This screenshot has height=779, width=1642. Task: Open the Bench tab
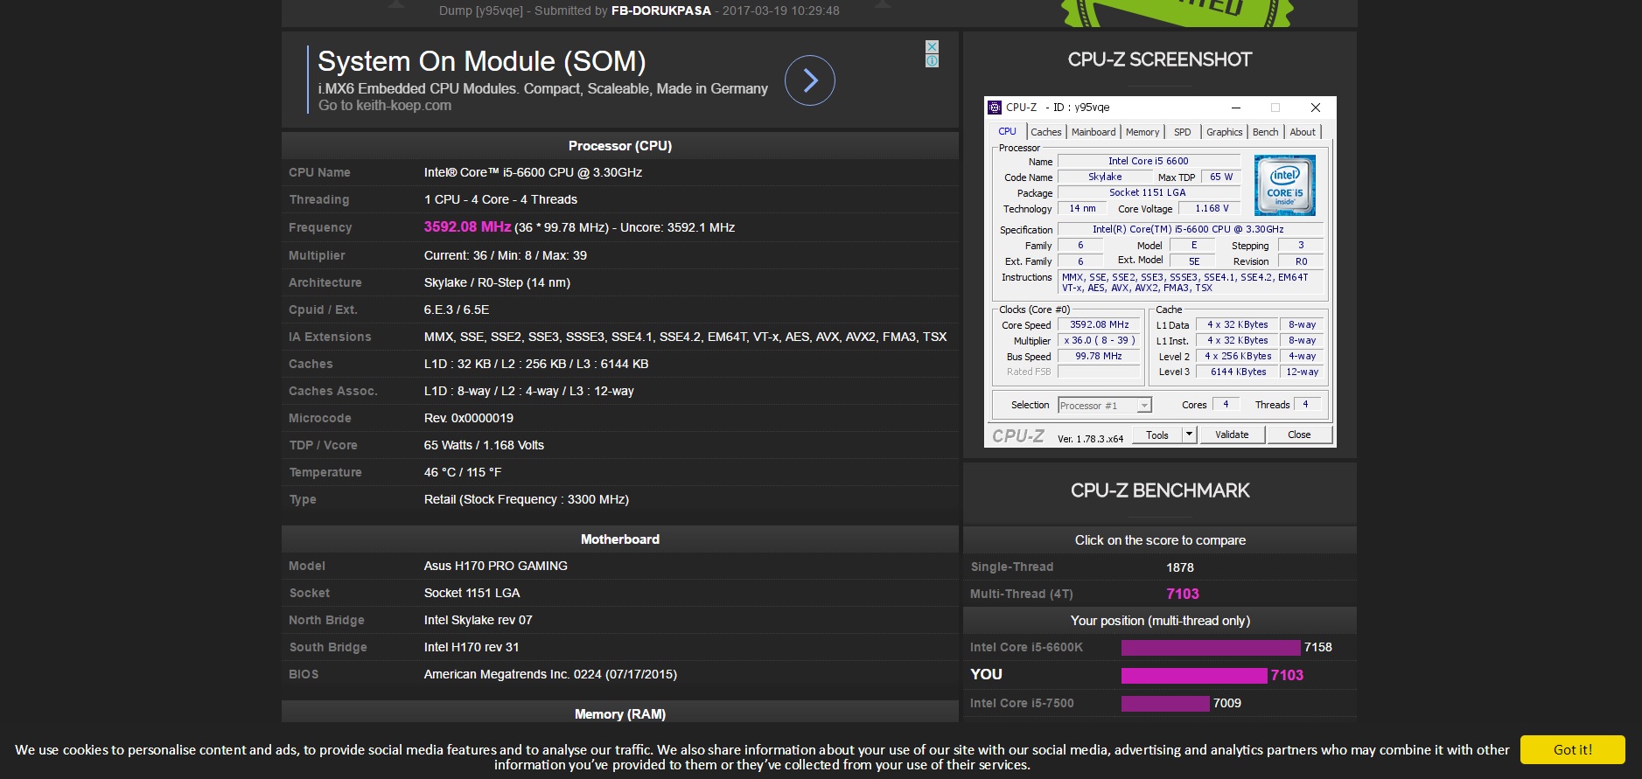click(x=1265, y=132)
